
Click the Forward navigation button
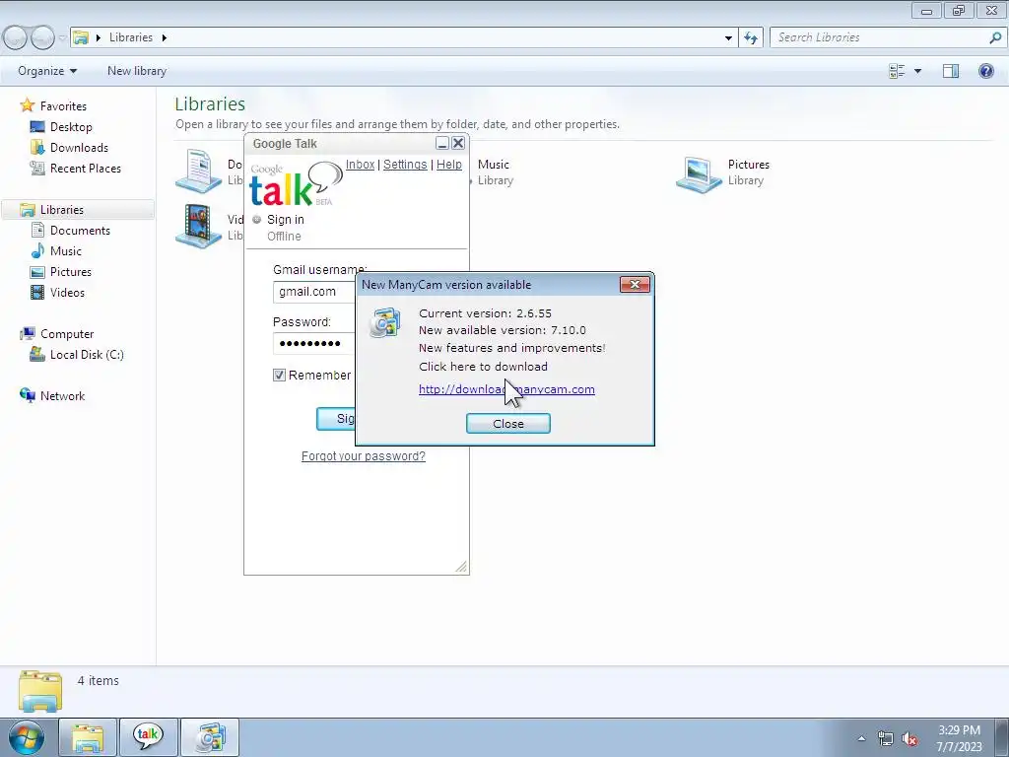pyautogui.click(x=42, y=37)
